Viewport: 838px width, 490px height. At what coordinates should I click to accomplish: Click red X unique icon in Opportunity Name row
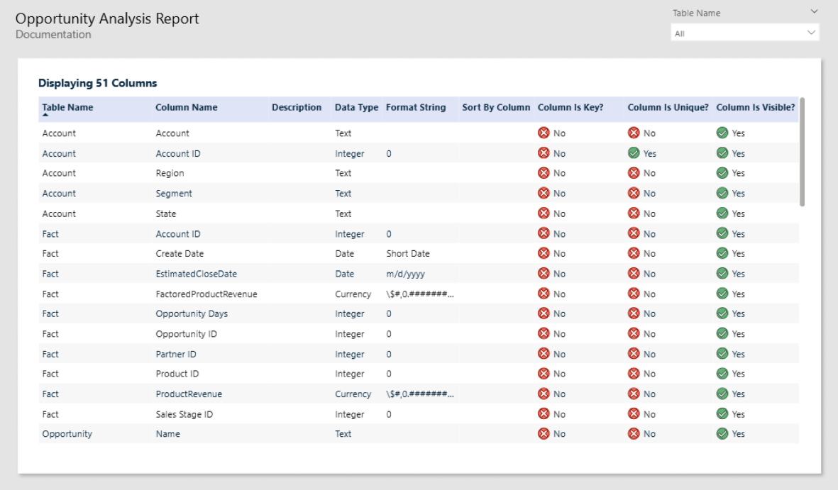tap(634, 434)
